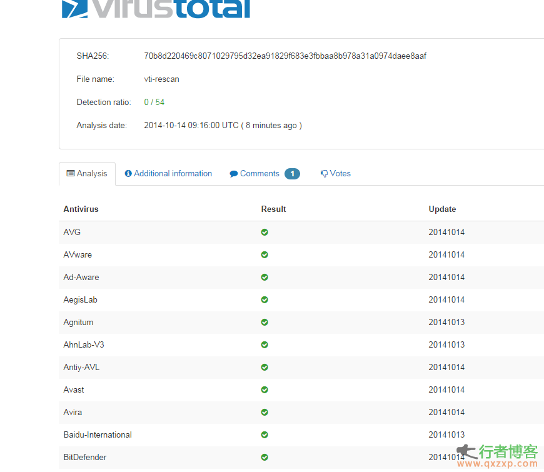This screenshot has height=472, width=544.
Task: Click AVG clean result checkmark
Action: [x=264, y=233]
